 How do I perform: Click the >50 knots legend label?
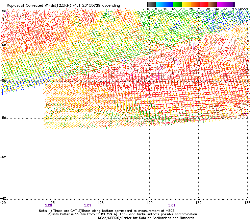241,9
